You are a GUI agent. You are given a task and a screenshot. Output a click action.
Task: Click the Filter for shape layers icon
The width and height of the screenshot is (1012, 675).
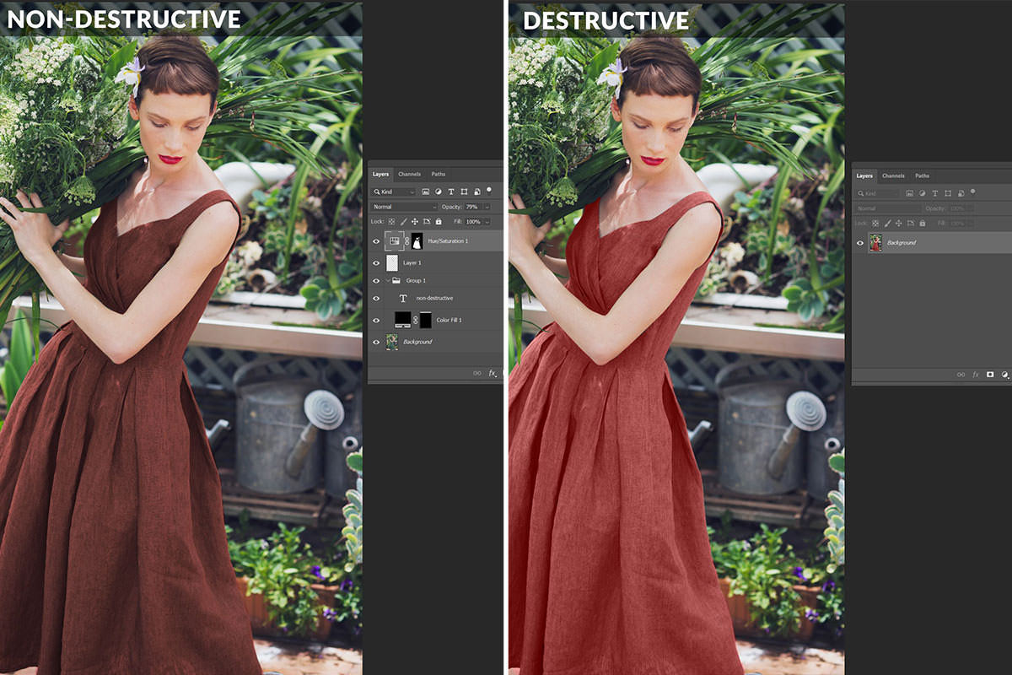coord(464,192)
